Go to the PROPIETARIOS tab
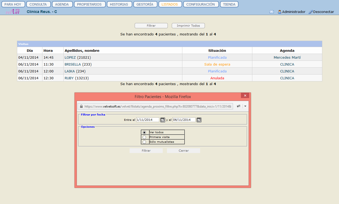Viewport: 339px width, 204px height. tap(90, 4)
